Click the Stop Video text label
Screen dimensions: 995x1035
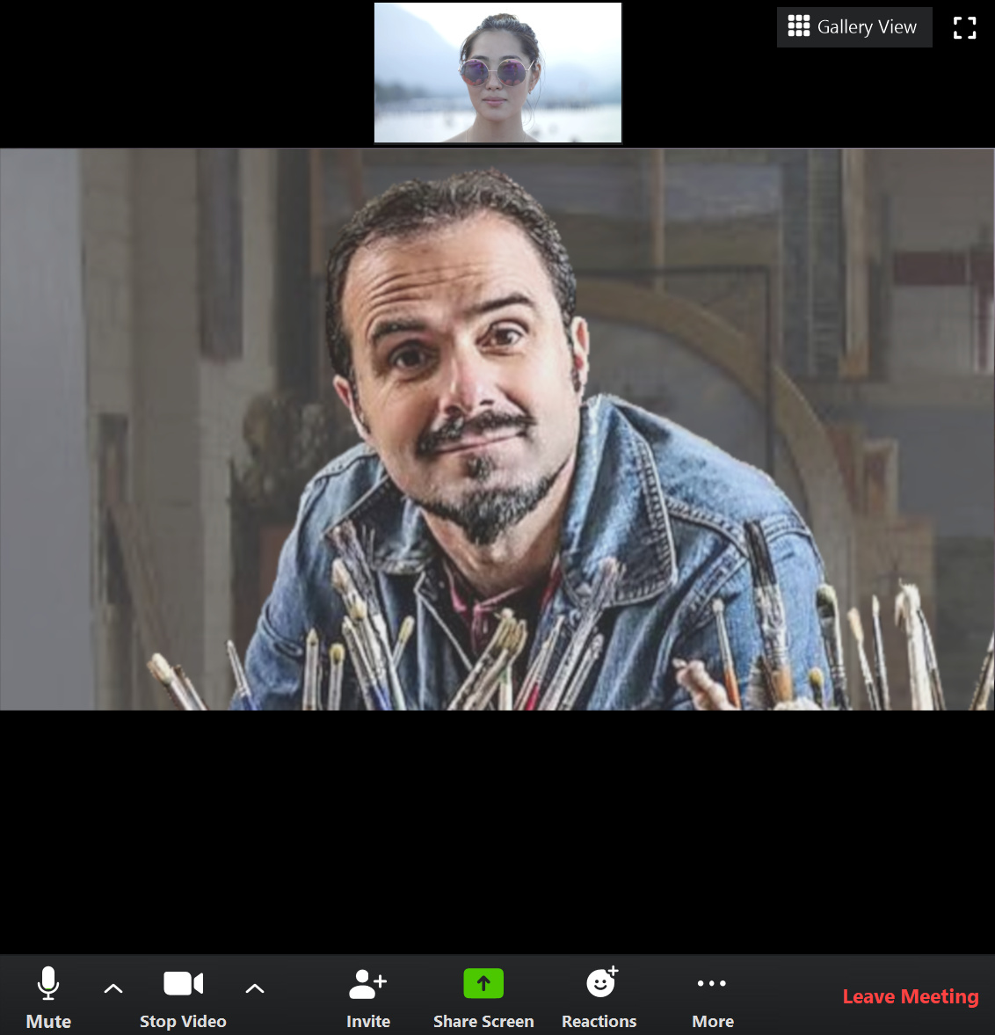tap(183, 1021)
